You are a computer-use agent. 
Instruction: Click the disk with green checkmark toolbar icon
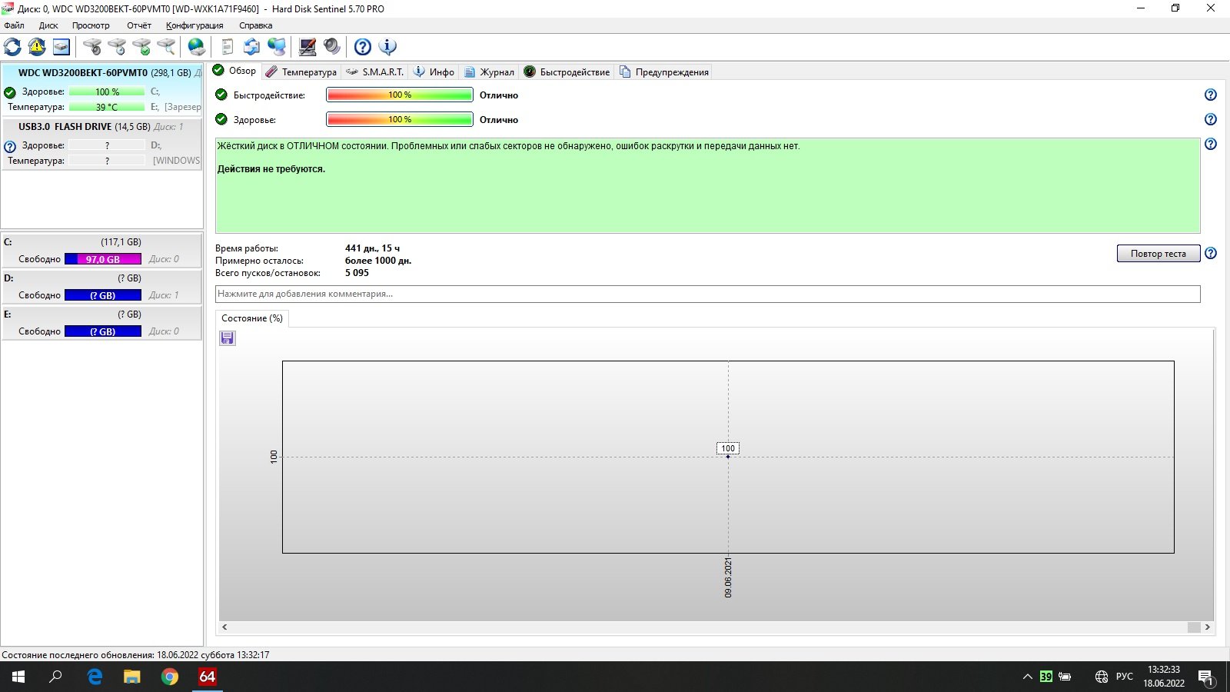tap(141, 47)
